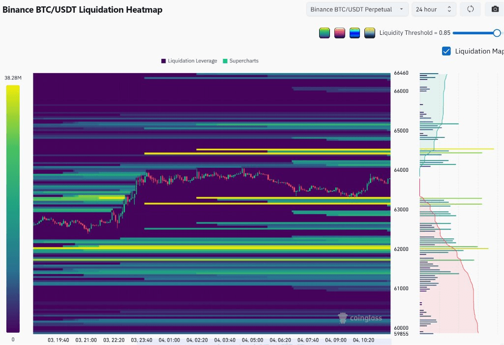504x345 pixels.
Task: Click the Binance BTC/USDT Liquidation Heatmap title
Action: 82,10
